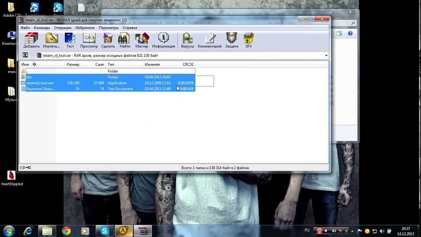Click the Удалить (Delete) toolbar icon
This screenshot has width=421, height=237.
[108, 40]
